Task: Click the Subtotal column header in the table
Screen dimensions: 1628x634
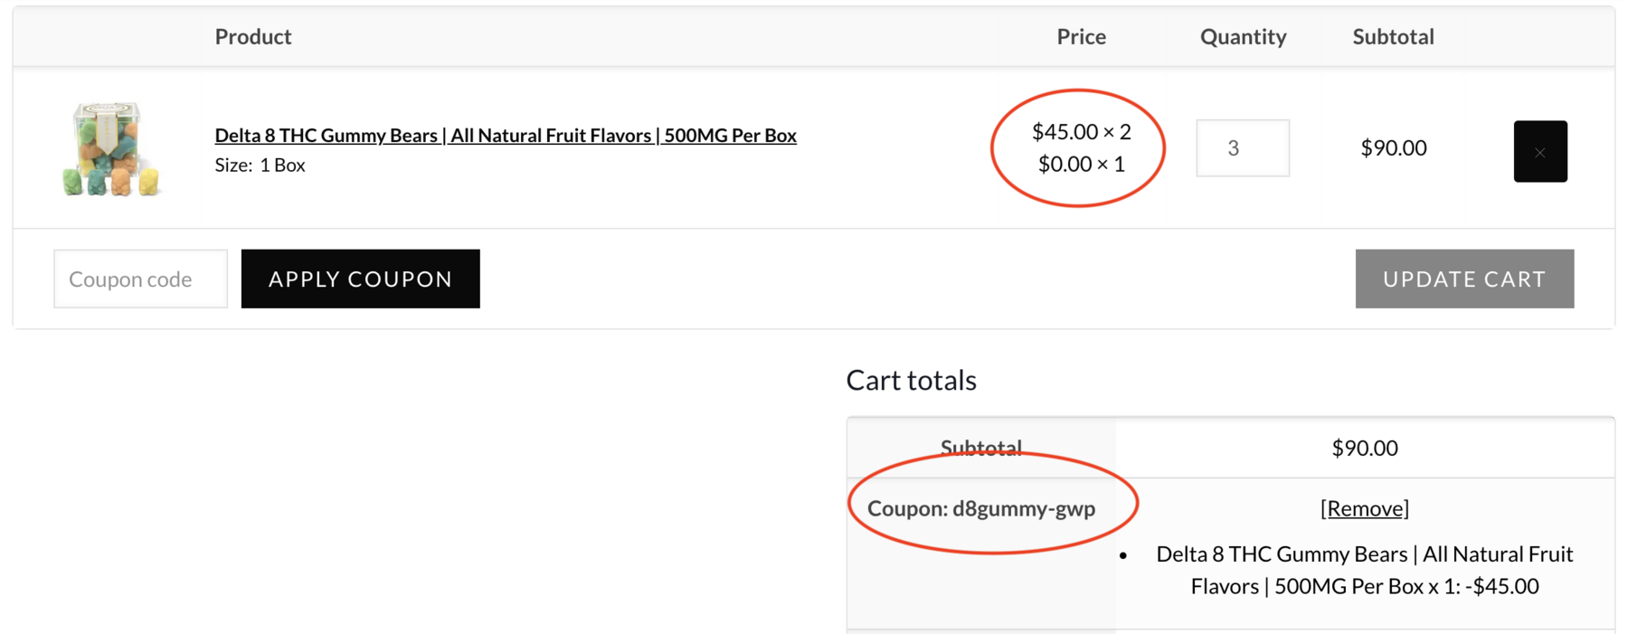Action: (1393, 36)
